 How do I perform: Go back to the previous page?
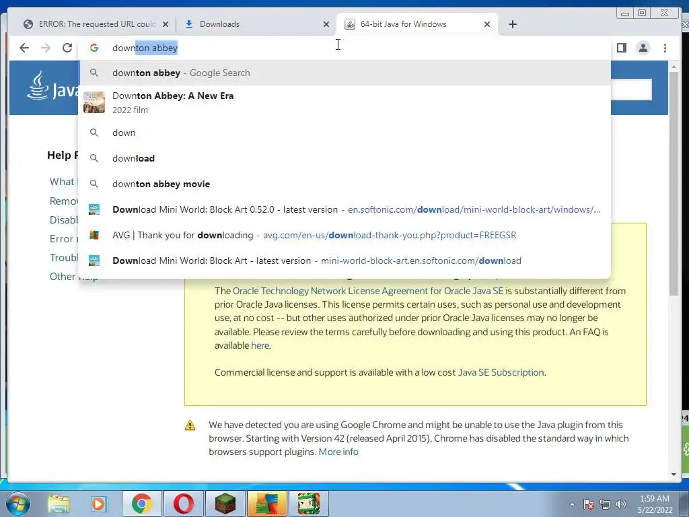24,48
